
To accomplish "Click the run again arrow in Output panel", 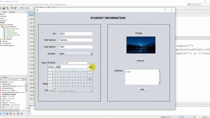I will (29, 108).
